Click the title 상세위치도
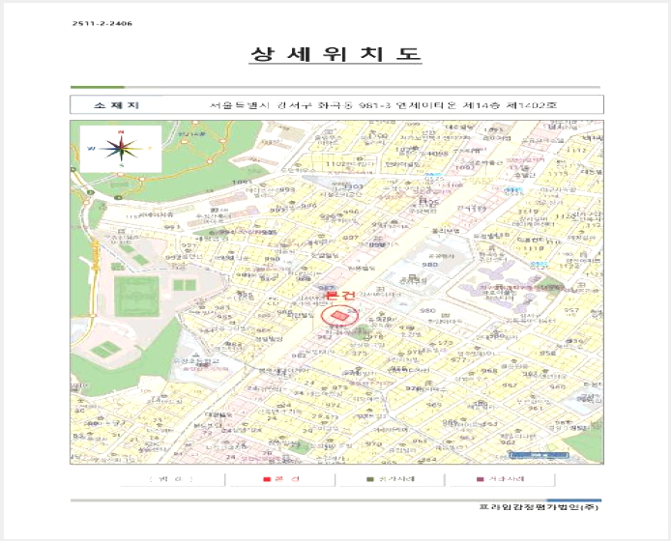 coord(335,54)
